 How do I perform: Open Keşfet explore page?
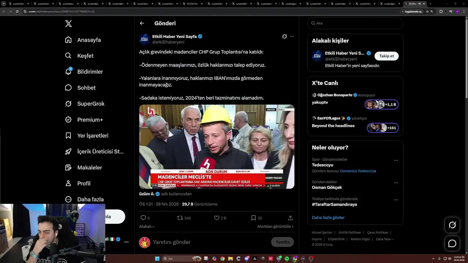click(79, 56)
